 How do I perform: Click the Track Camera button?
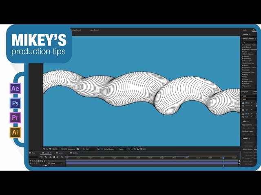(x=248, y=143)
